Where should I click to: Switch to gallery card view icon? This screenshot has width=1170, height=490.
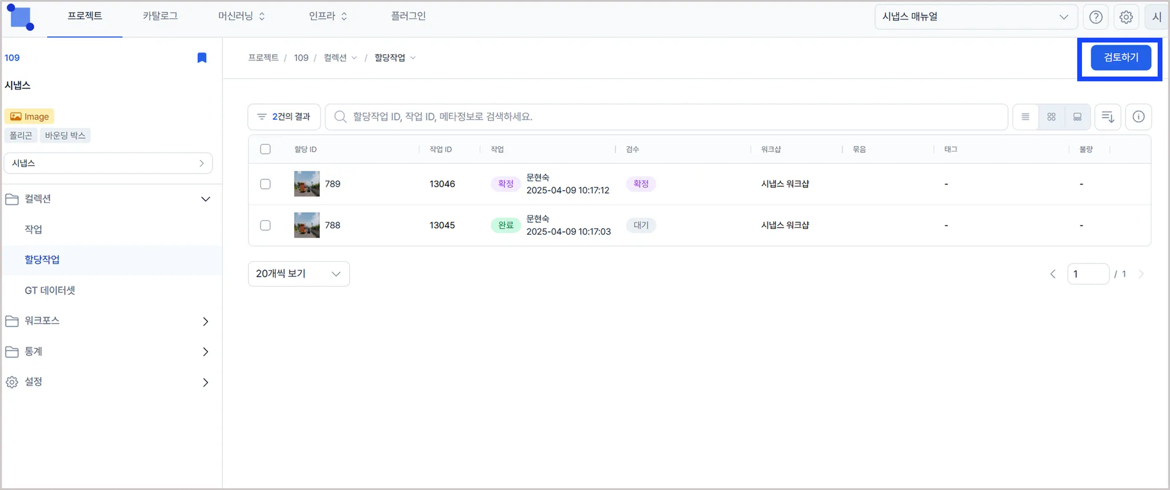point(1077,117)
